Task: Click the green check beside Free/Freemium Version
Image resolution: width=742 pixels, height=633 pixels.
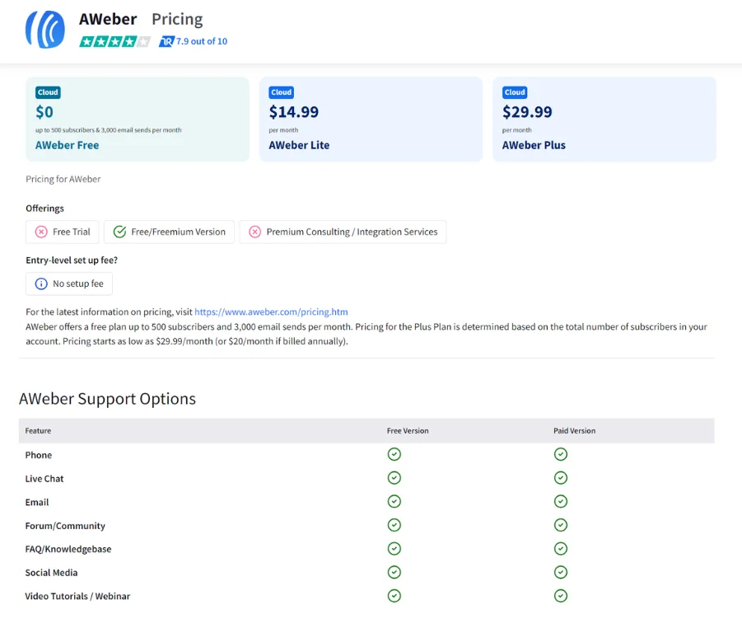Action: tap(119, 232)
